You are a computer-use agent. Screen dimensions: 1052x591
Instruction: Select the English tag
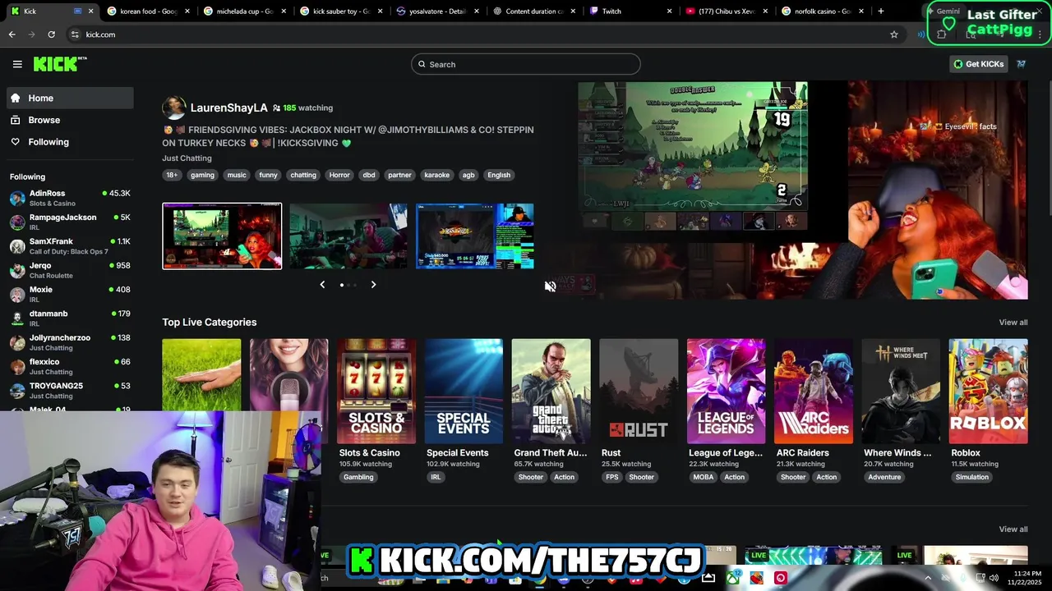pyautogui.click(x=499, y=175)
